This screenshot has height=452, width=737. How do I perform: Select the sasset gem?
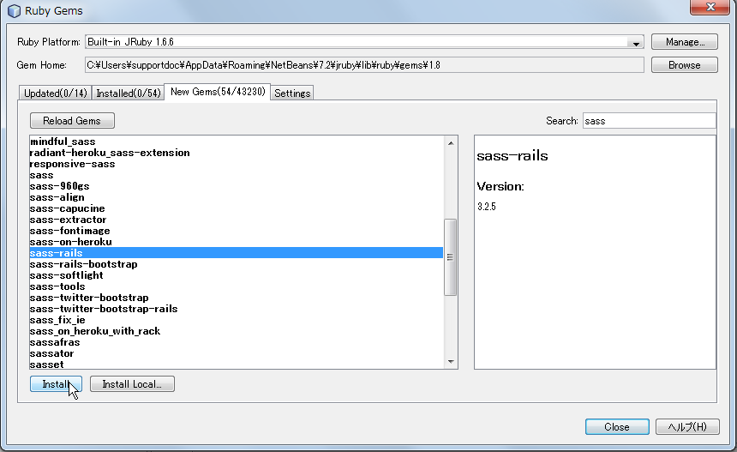pos(236,364)
